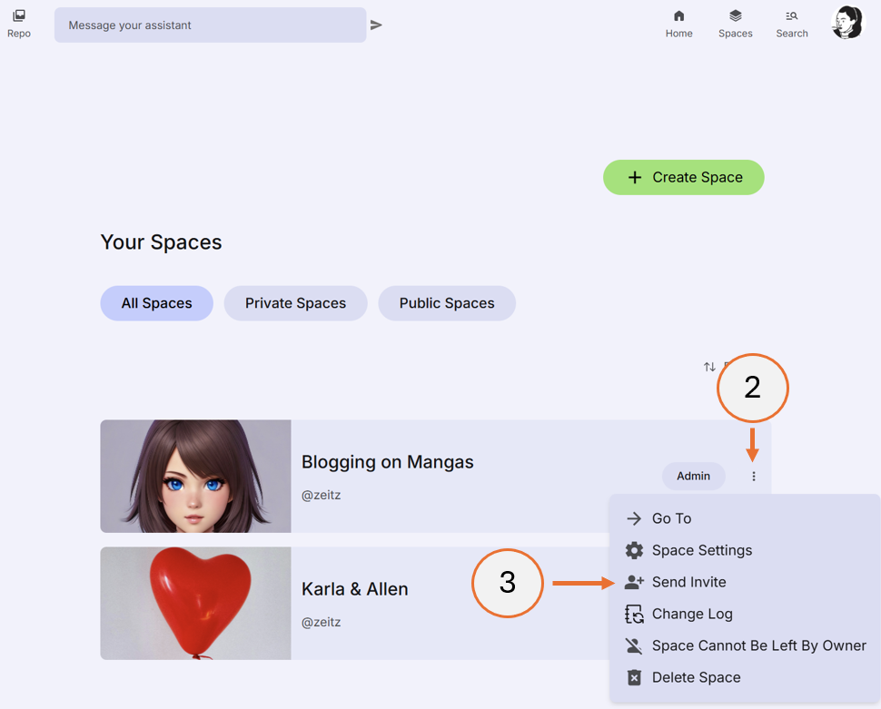Image resolution: width=881 pixels, height=709 pixels.
Task: Click the gear icon next to Space Settings
Action: 632,550
